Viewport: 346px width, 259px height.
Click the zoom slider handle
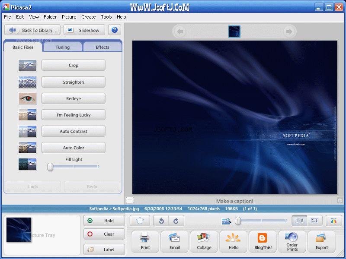coord(237,221)
